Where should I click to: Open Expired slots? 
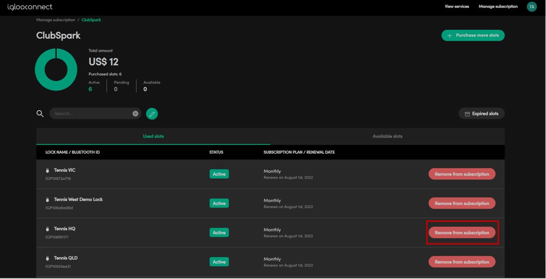[x=482, y=113]
